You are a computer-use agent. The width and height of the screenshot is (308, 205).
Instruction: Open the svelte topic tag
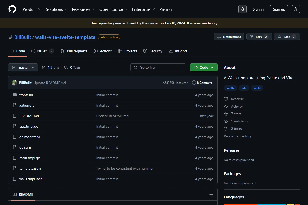(230, 88)
